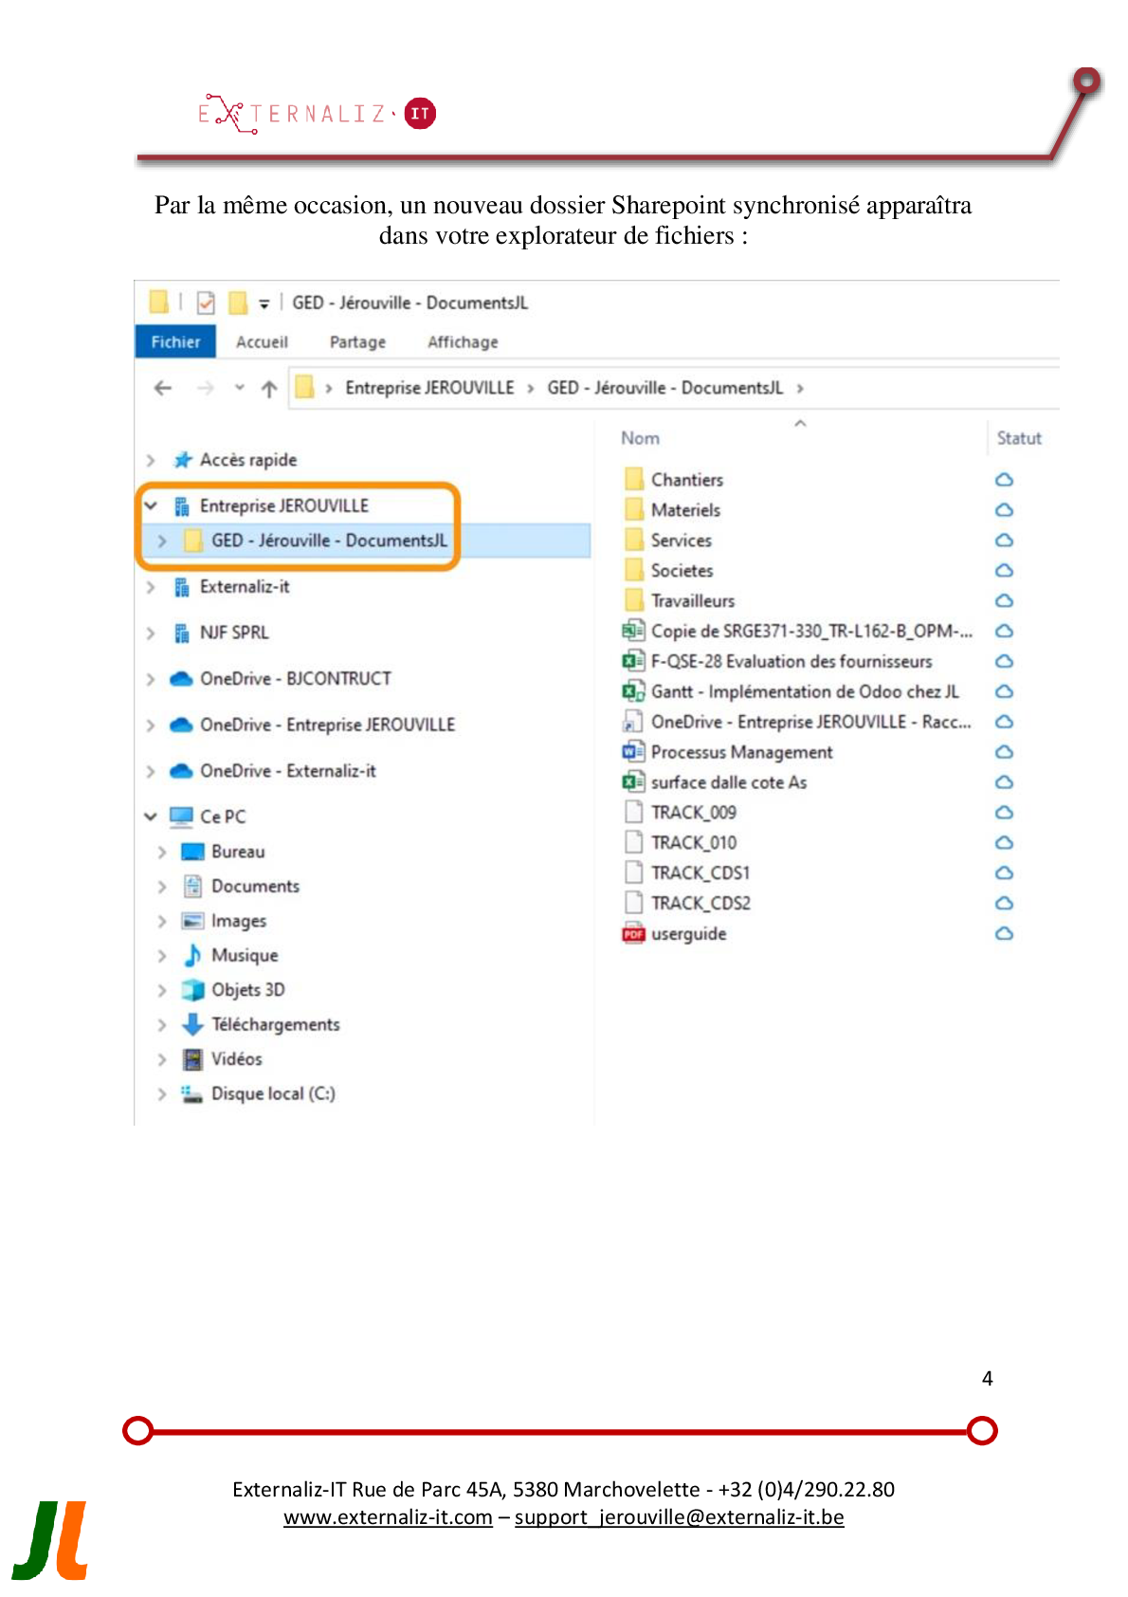Click the Musique note icon
The image size is (1128, 1597).
click(x=192, y=955)
